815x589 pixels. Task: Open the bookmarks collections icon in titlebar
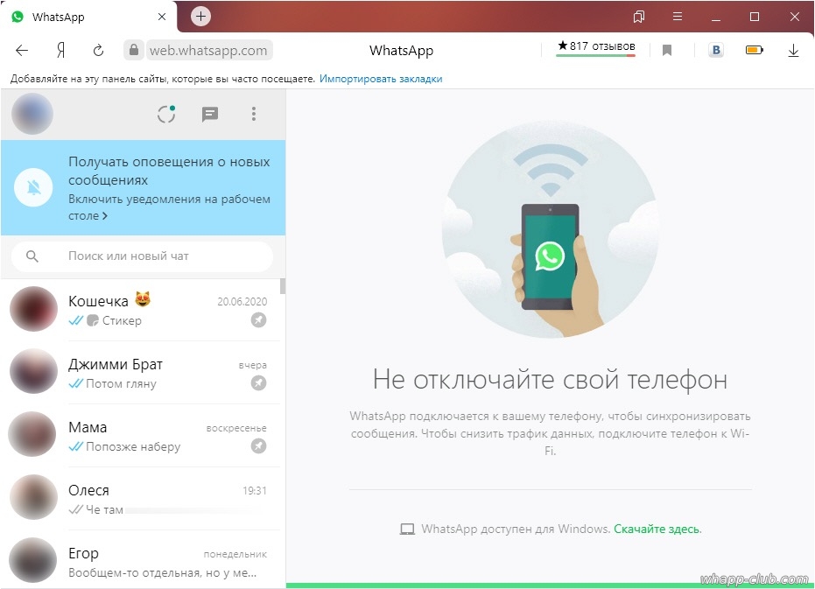click(x=639, y=17)
